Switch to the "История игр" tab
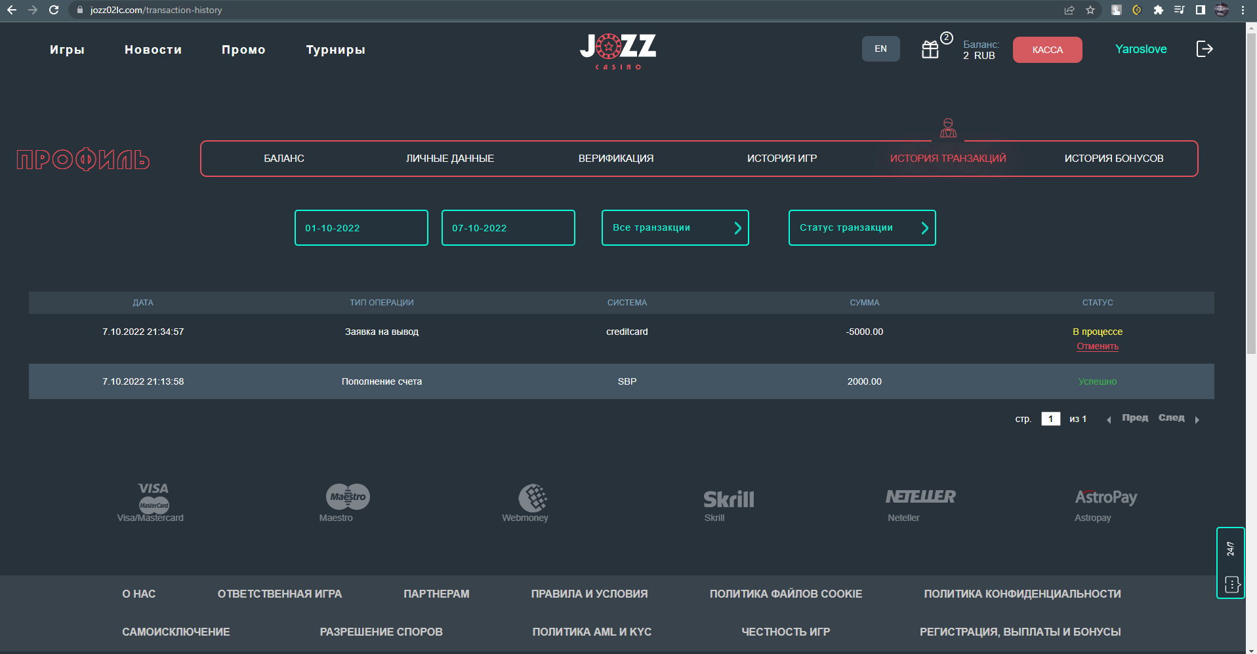The width and height of the screenshot is (1257, 654). click(x=782, y=159)
